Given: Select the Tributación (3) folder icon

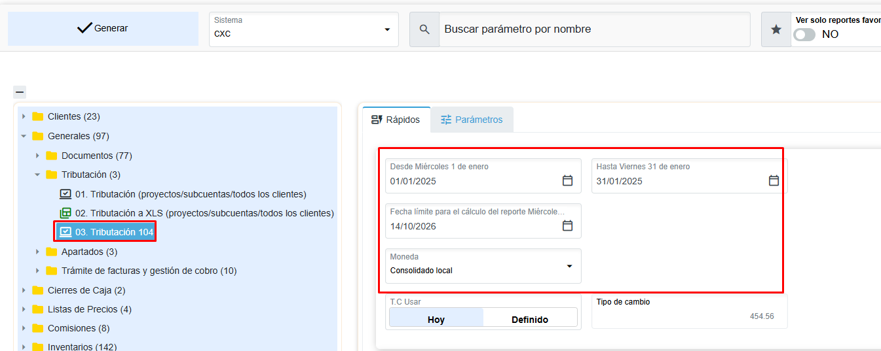Looking at the screenshot, I should (52, 175).
